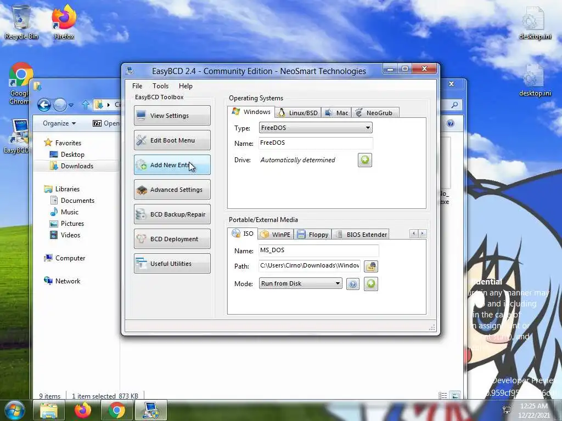Switch to the Linux/BSD tab

(x=298, y=113)
